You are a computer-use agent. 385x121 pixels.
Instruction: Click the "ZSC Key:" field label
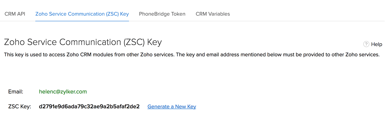pyautogui.click(x=20, y=107)
